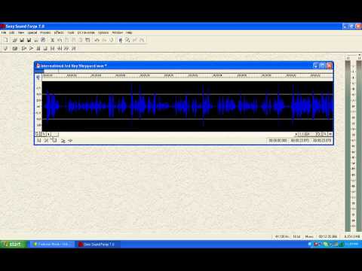Image resolution: width=362 pixels, height=271 pixels.
Task: Open the Window menu
Action: (x=118, y=32)
